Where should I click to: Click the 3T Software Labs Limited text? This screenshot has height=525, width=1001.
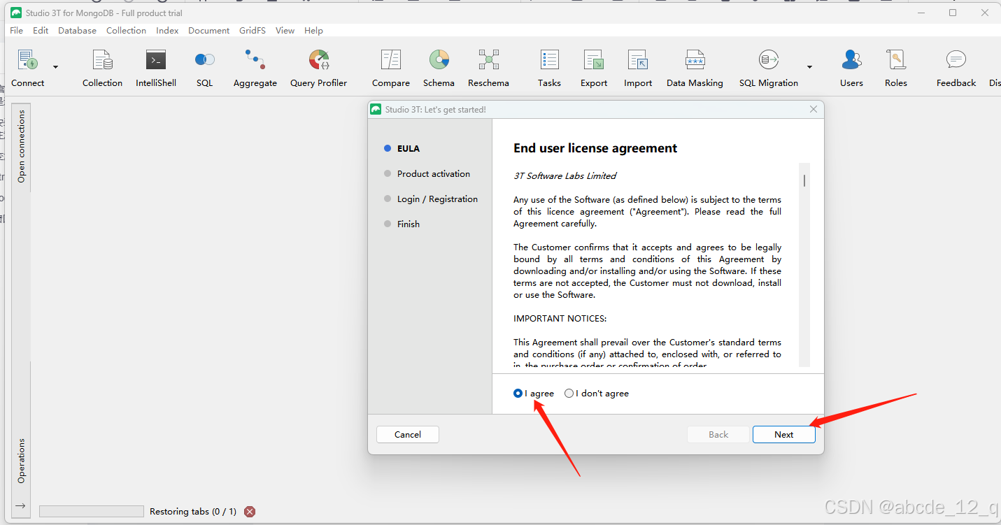(565, 176)
